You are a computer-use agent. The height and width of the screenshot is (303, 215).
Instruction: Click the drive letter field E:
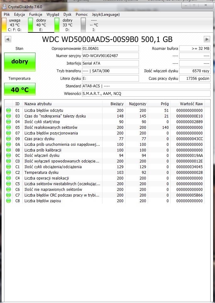pos(110,78)
